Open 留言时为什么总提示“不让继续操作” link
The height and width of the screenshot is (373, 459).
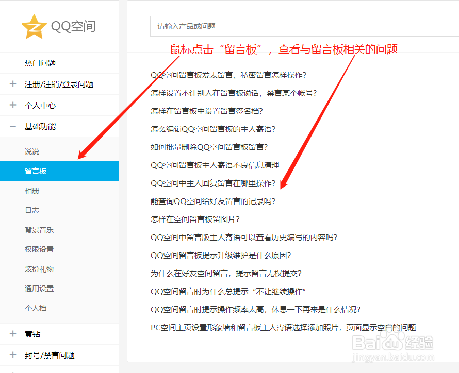(228, 292)
